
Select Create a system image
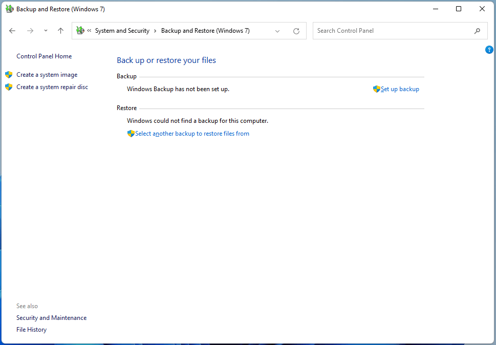[x=47, y=75]
